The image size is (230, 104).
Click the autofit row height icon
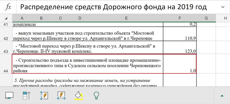click(x=44, y=95)
